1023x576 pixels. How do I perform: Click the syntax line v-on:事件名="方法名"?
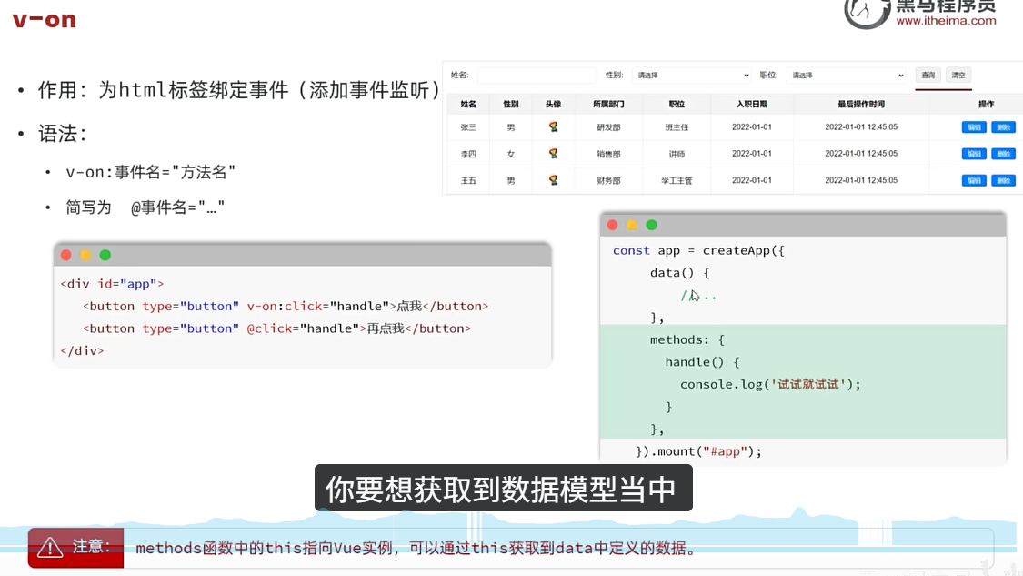point(151,172)
